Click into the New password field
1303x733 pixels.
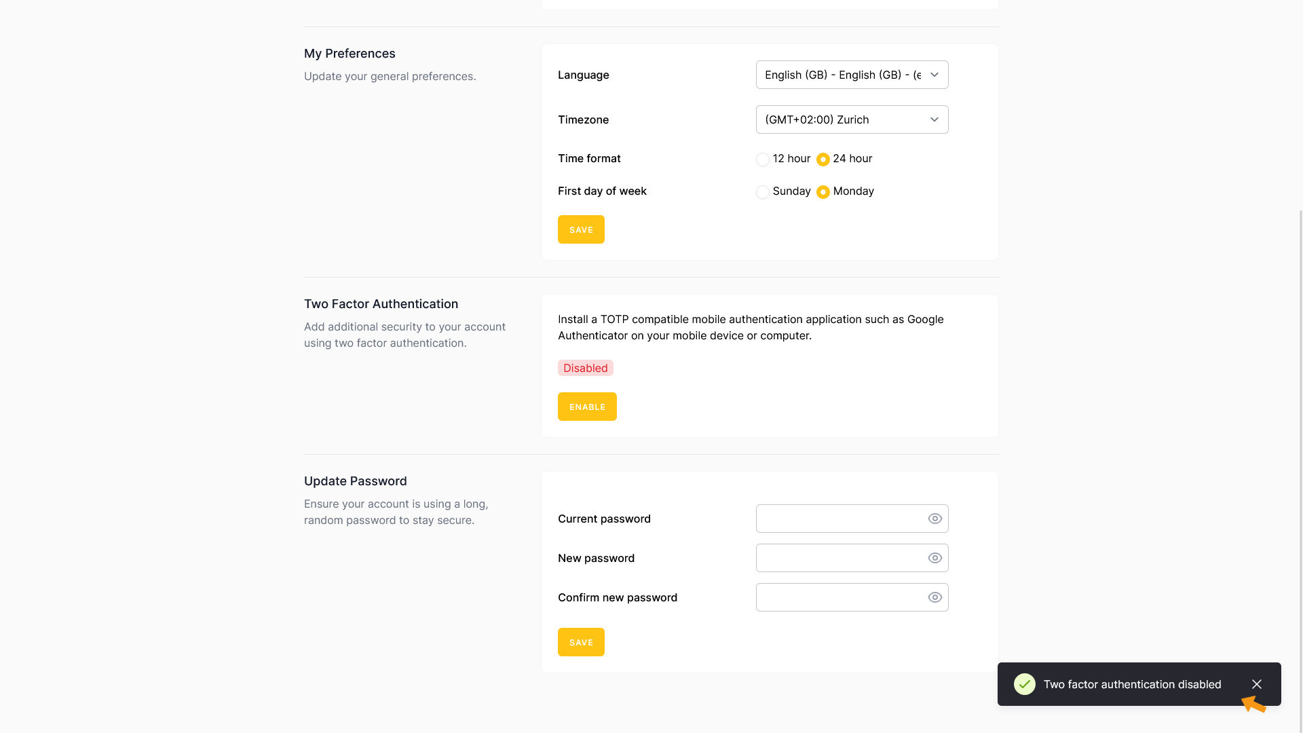[x=839, y=558]
